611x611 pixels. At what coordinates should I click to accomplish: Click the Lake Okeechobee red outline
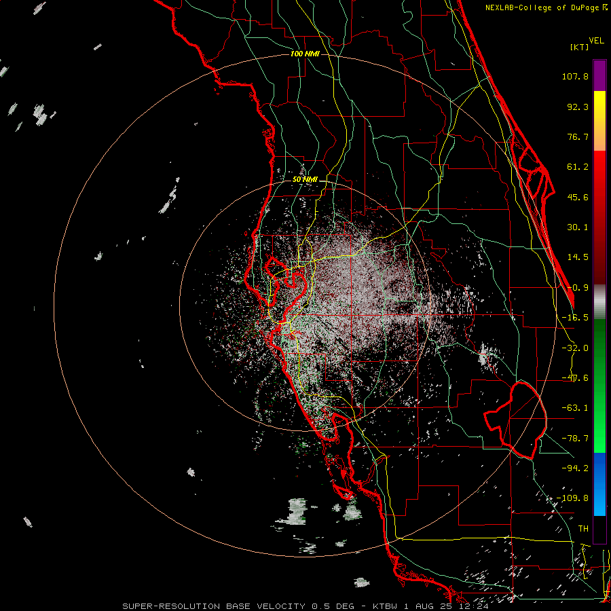pos(516,420)
